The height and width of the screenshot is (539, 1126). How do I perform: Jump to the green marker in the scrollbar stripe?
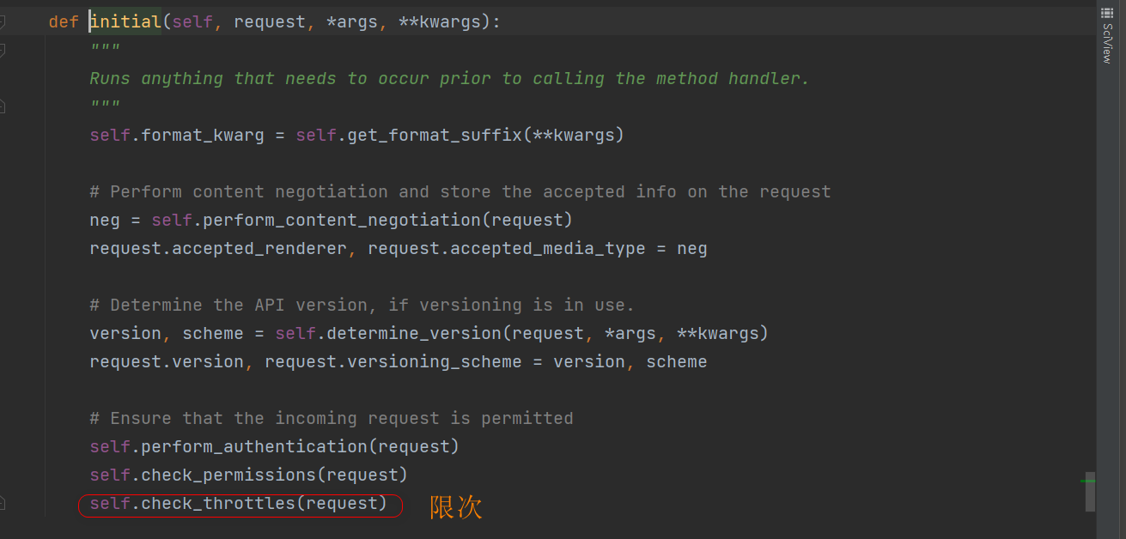tap(1087, 481)
